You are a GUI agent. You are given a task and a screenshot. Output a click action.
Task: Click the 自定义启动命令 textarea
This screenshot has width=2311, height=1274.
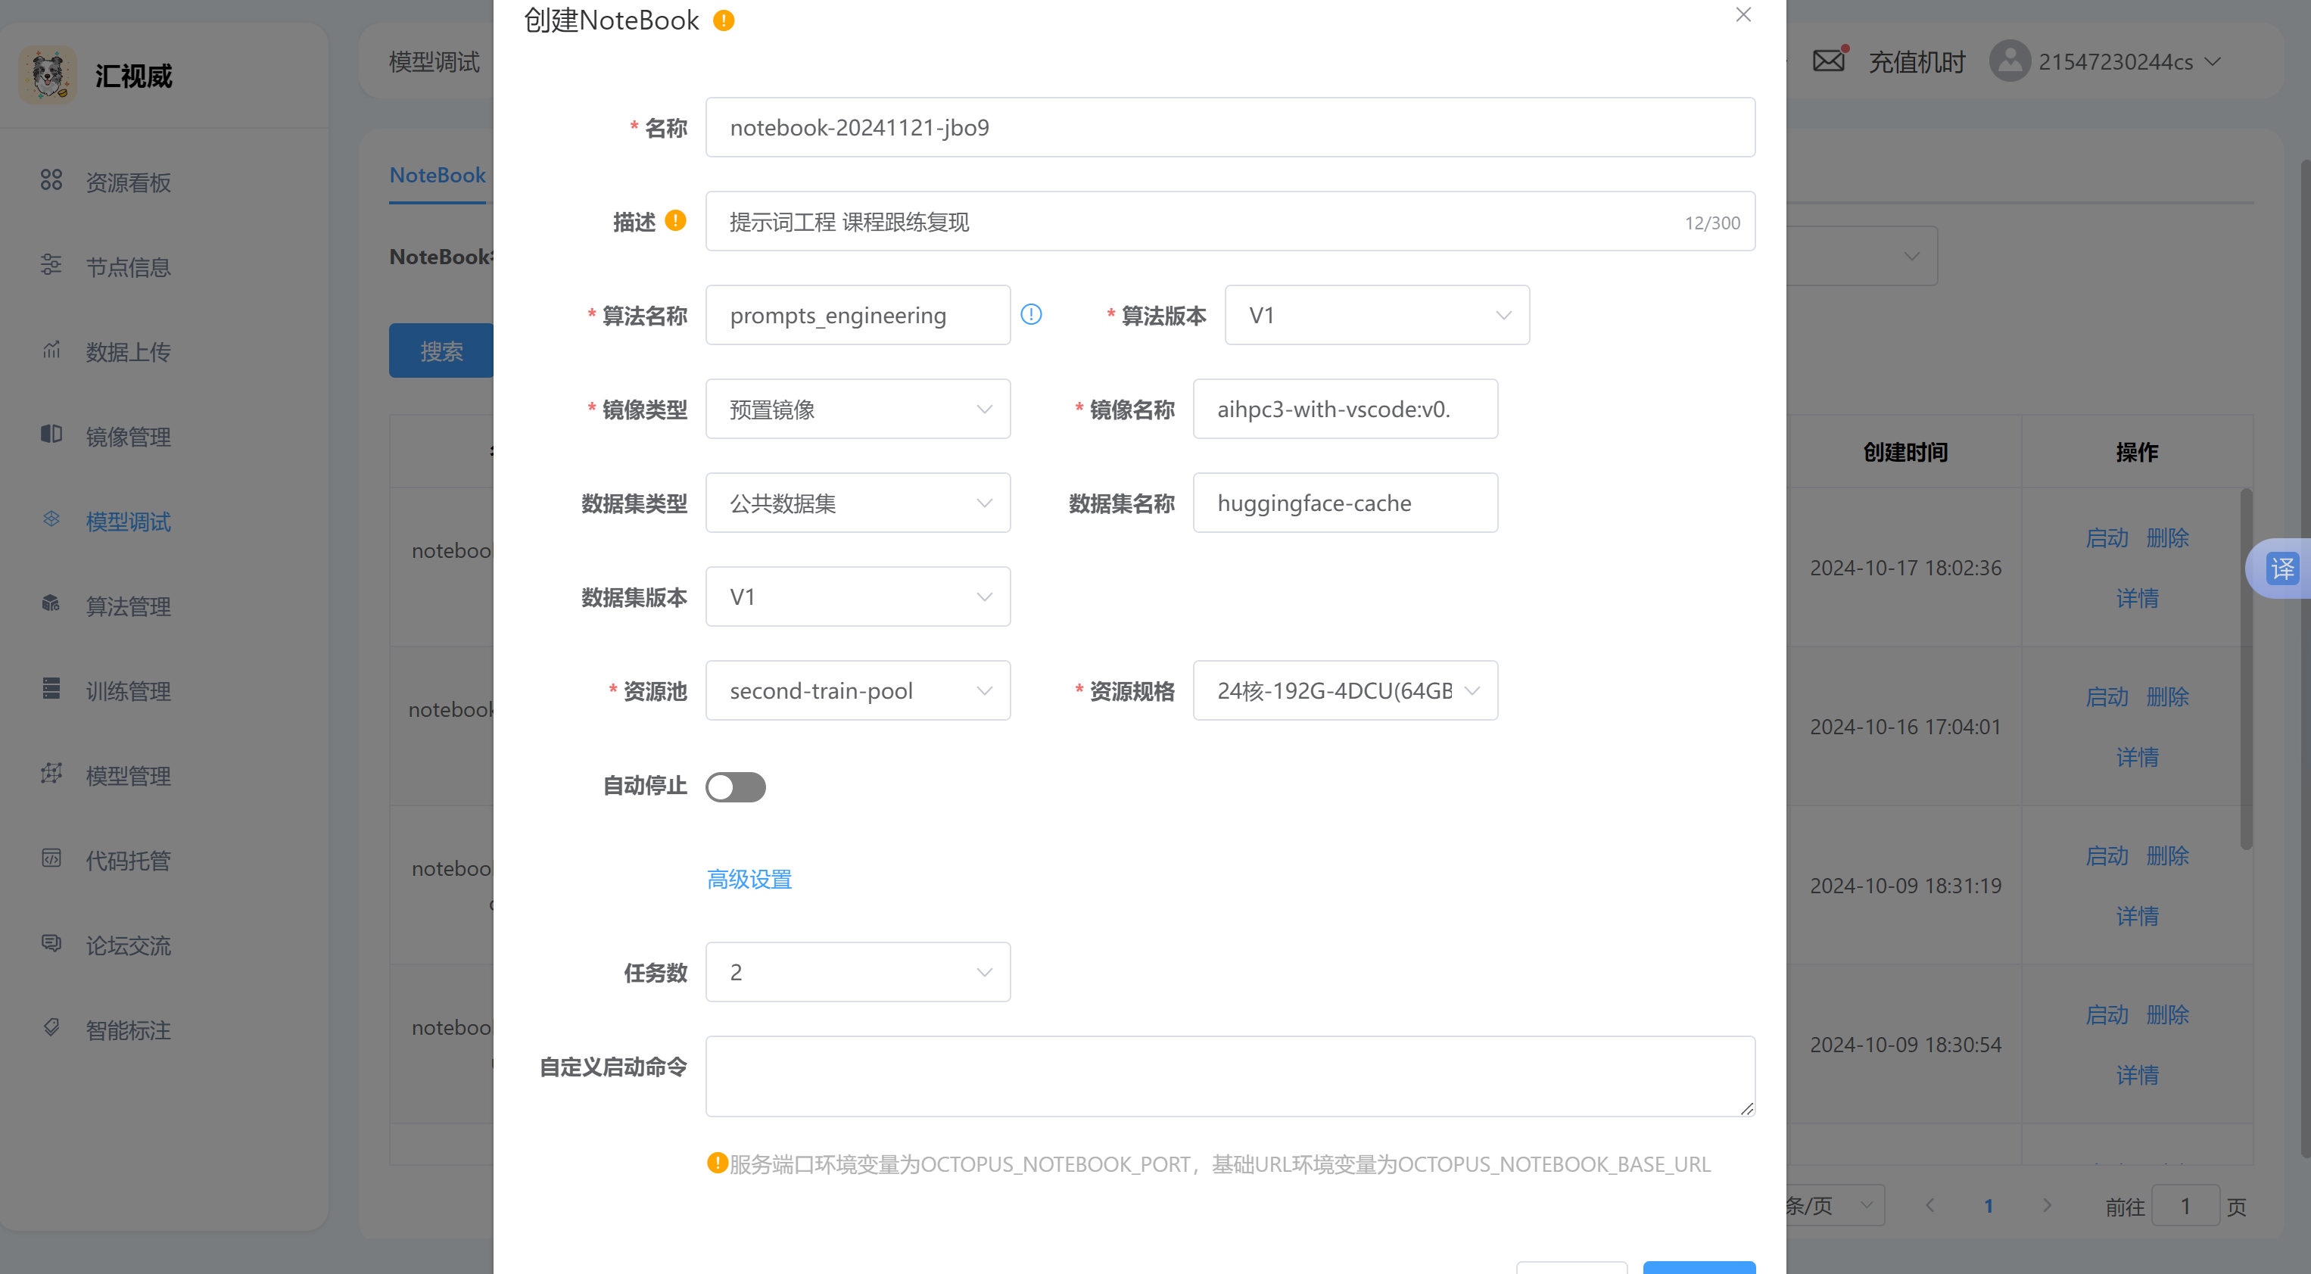coord(1230,1076)
